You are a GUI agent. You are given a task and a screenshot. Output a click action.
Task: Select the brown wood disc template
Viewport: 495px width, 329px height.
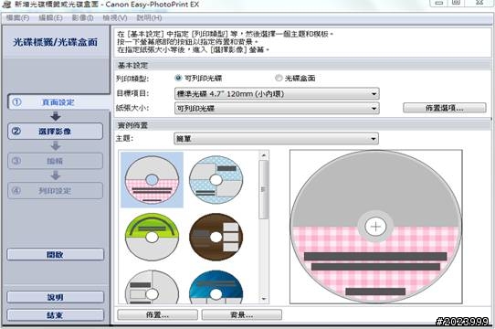(216, 237)
